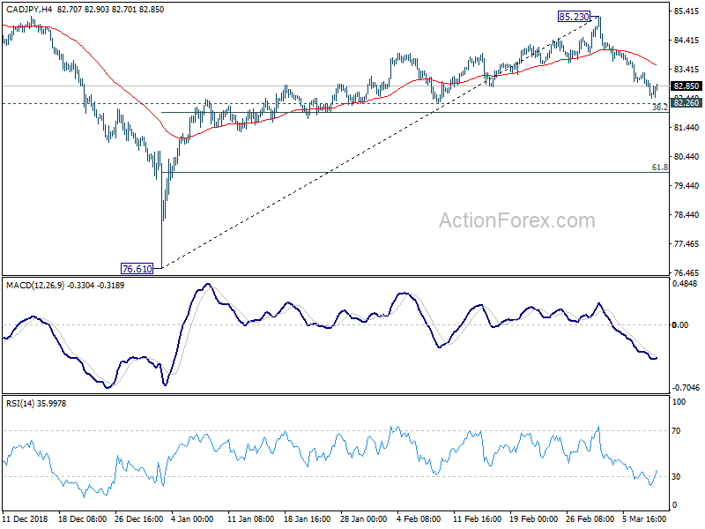Click the RSI 0 scale label
The height and width of the screenshot is (529, 705).
(x=674, y=505)
